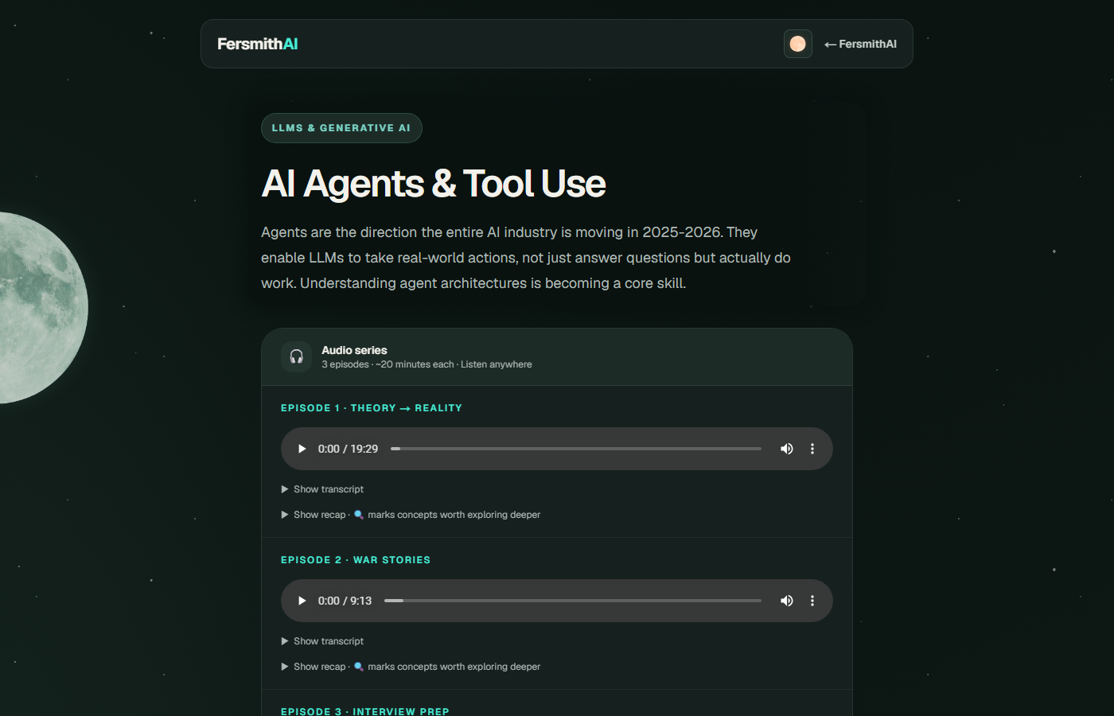The width and height of the screenshot is (1114, 716).
Task: Toggle the theme button in the header
Action: click(798, 44)
